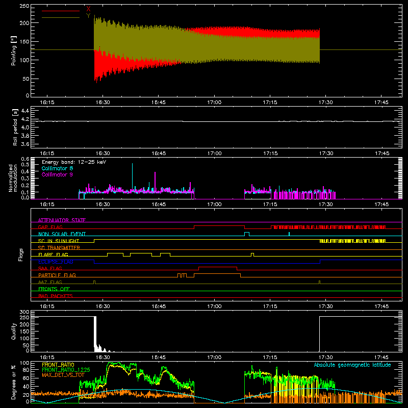Viewport: 408px width, 408px height.
Task: Click the BAD_PACKETS label
Action: tap(56, 296)
